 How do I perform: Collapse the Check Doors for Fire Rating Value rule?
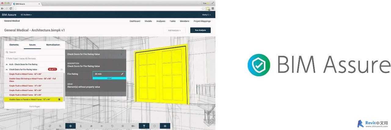point(6,69)
